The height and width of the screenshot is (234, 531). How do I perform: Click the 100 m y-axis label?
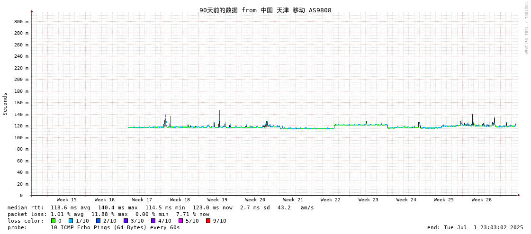click(21, 137)
